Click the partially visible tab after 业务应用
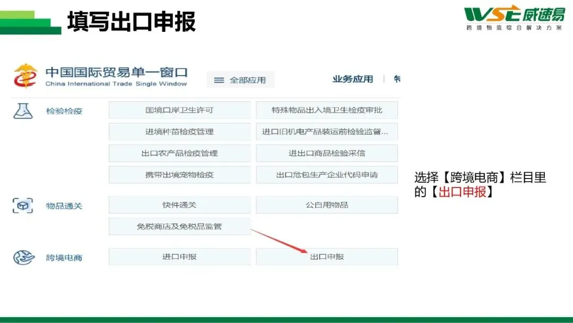This screenshot has height=323, width=573. (397, 79)
